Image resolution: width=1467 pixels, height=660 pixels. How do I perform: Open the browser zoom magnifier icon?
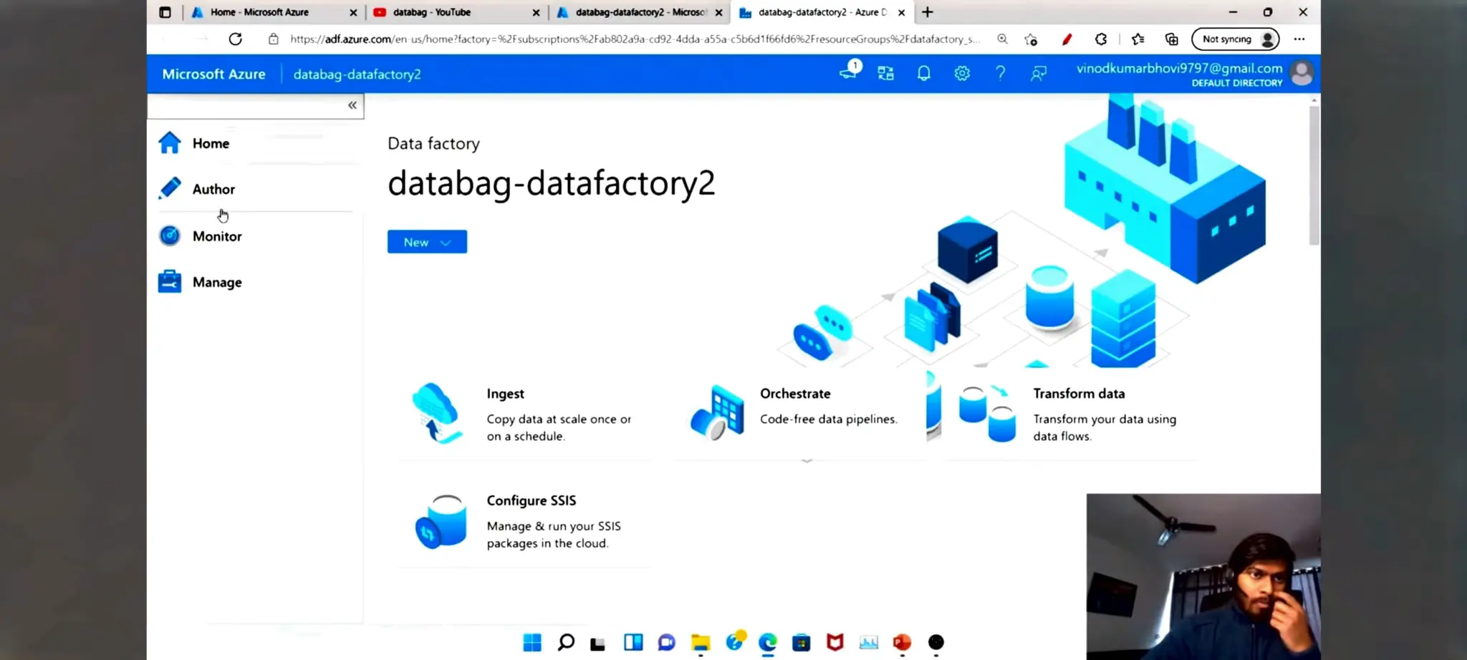[1002, 39]
